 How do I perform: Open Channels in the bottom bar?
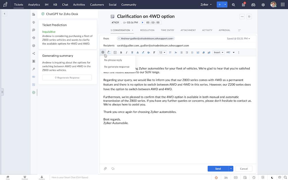tap(25, 178)
